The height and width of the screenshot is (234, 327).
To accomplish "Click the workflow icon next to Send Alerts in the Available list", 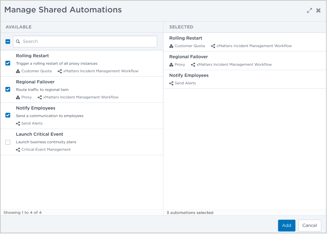I will tap(18, 124).
